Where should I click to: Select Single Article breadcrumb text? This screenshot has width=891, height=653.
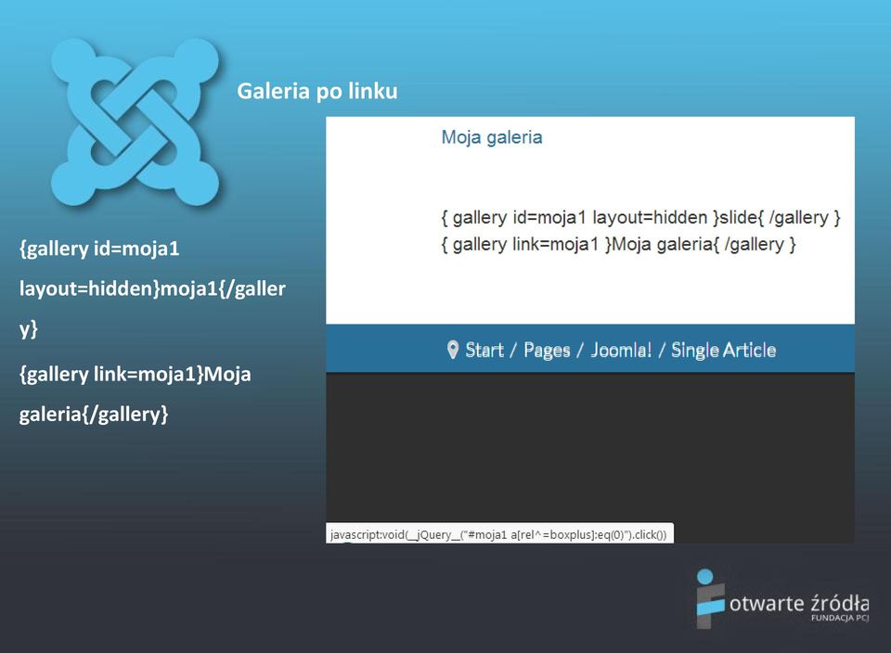click(x=723, y=350)
